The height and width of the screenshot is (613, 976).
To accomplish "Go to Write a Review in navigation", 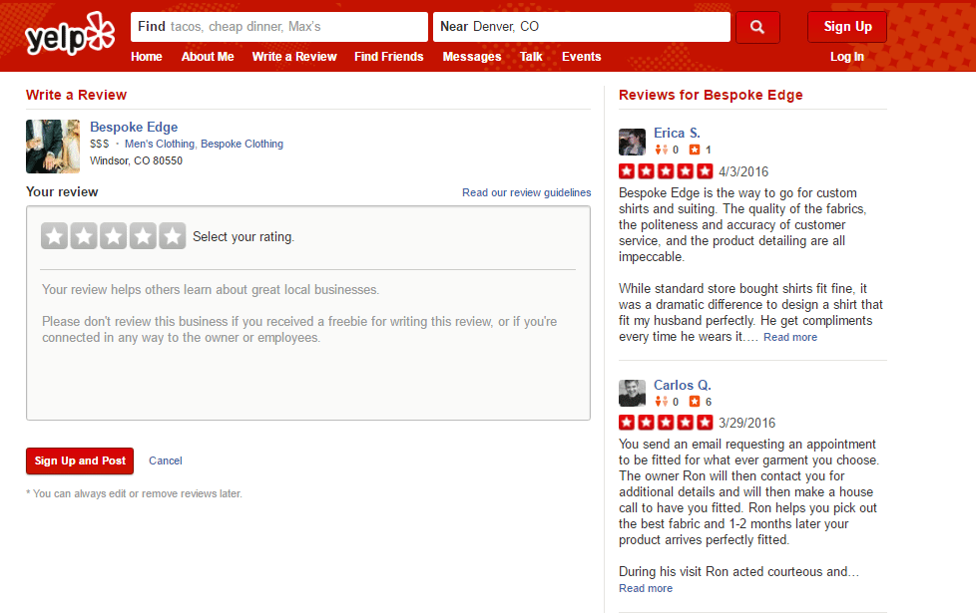I will tap(294, 57).
